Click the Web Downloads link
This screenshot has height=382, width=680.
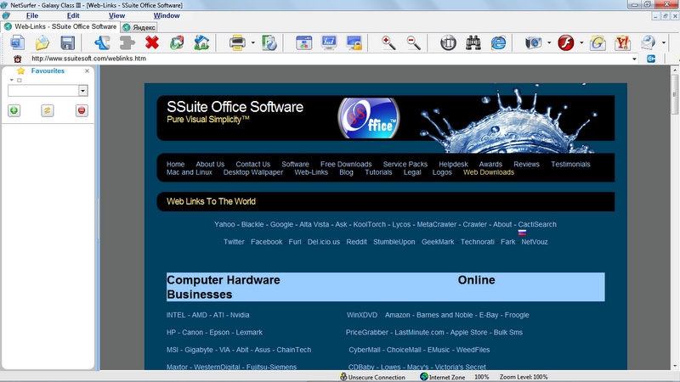(488, 172)
